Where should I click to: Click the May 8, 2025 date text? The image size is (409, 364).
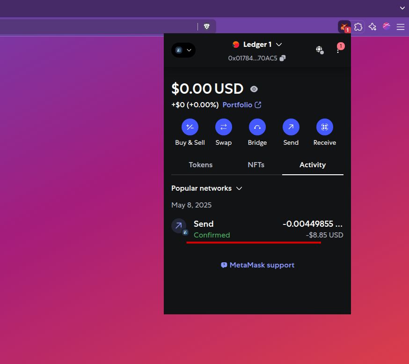tap(191, 205)
